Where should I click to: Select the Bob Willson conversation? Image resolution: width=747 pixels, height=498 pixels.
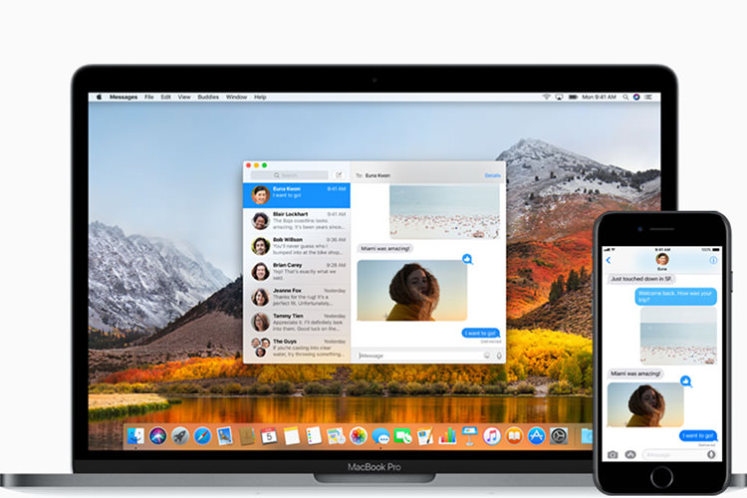point(297,246)
